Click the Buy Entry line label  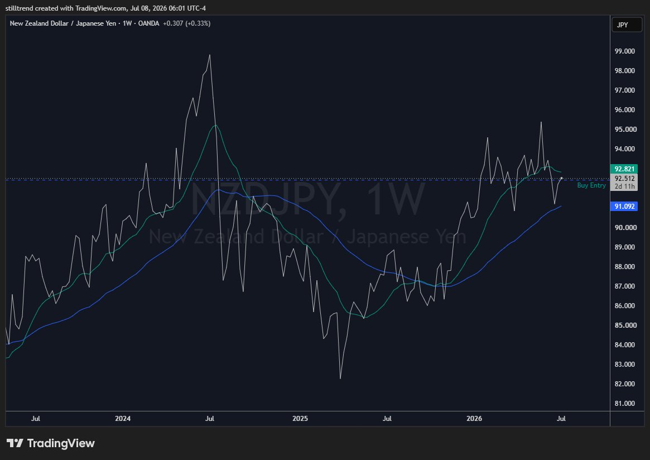591,185
